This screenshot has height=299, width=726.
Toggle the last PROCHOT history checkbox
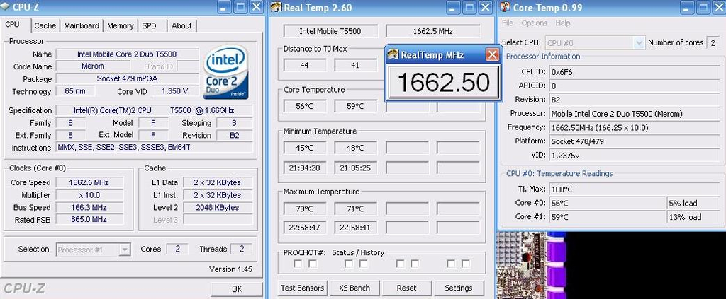(466, 264)
